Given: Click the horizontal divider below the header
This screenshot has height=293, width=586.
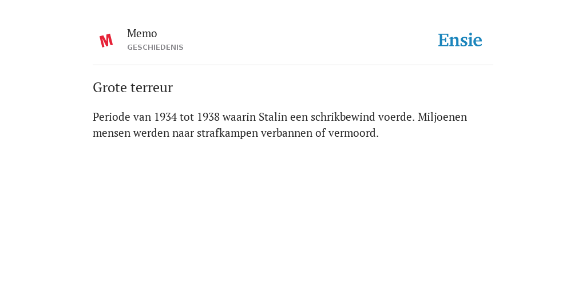Looking at the screenshot, I should click(x=293, y=65).
